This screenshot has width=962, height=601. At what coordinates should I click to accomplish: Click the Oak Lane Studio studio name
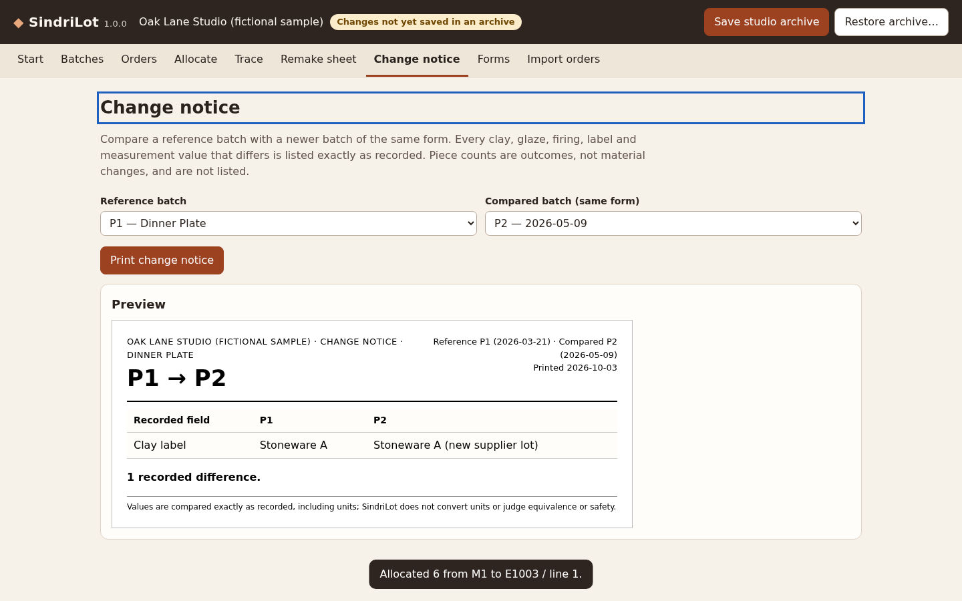click(x=231, y=22)
